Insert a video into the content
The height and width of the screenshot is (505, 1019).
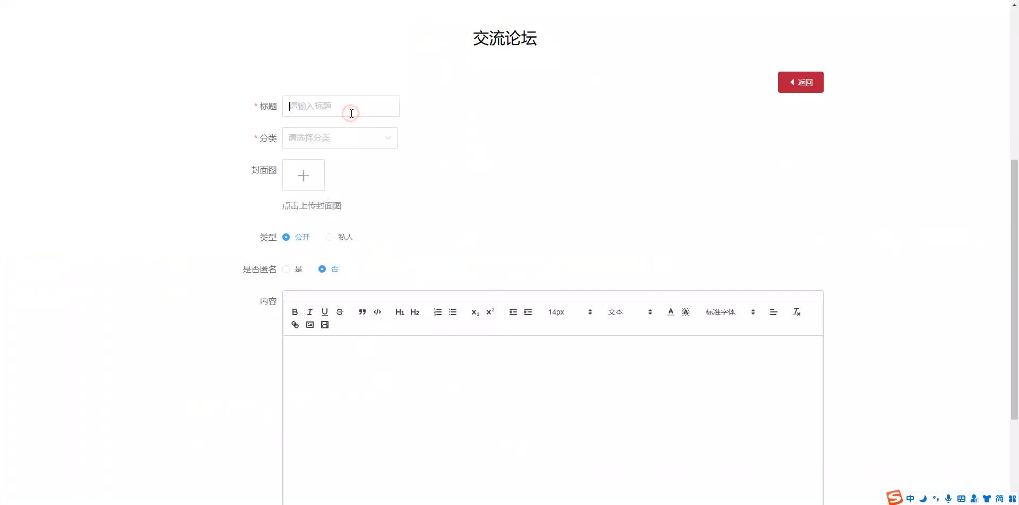click(x=324, y=325)
